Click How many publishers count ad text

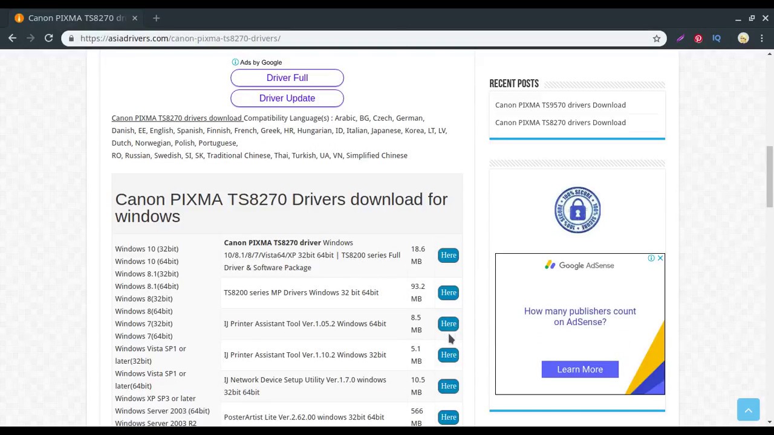580,317
